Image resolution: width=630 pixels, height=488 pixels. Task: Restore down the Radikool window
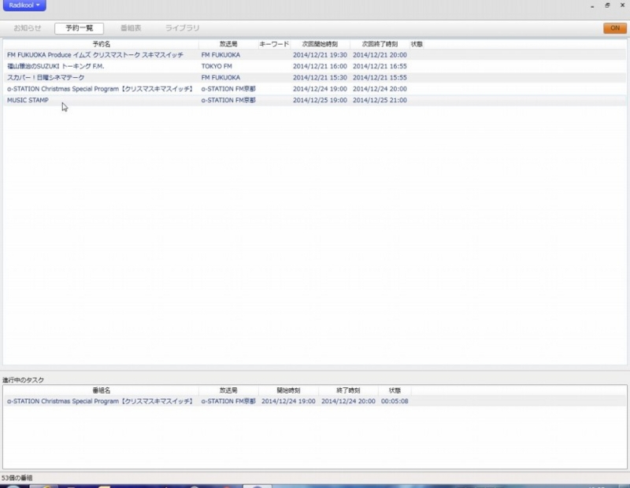click(607, 6)
